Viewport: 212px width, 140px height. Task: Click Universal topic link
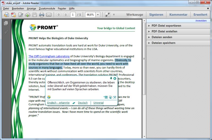coord(98,103)
